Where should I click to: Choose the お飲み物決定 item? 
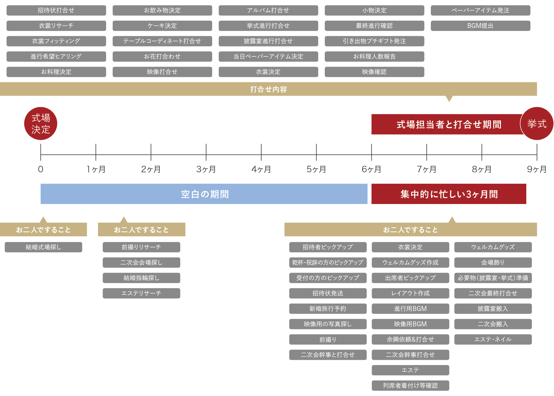point(162,10)
